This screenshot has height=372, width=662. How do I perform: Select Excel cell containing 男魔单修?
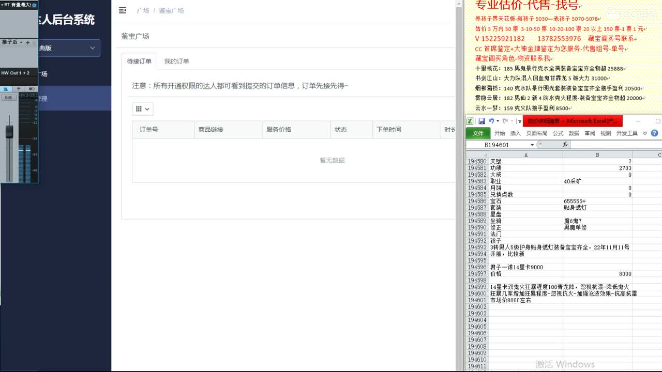pyautogui.click(x=597, y=227)
